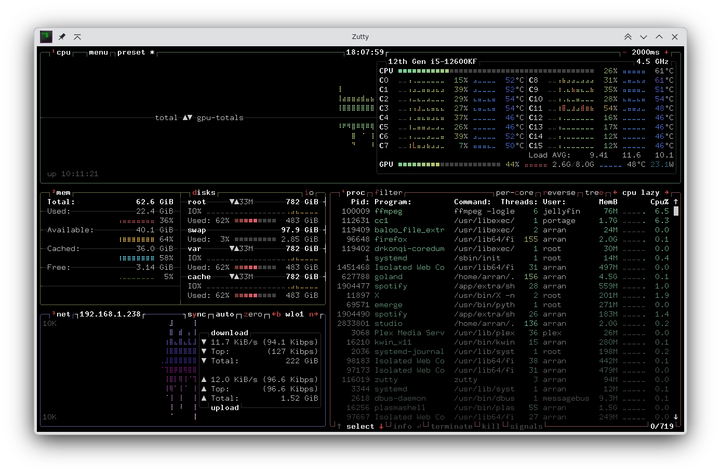Screen dimensions: 721x475
Task: Select systemd process with Pid 1
Action: tap(503, 258)
